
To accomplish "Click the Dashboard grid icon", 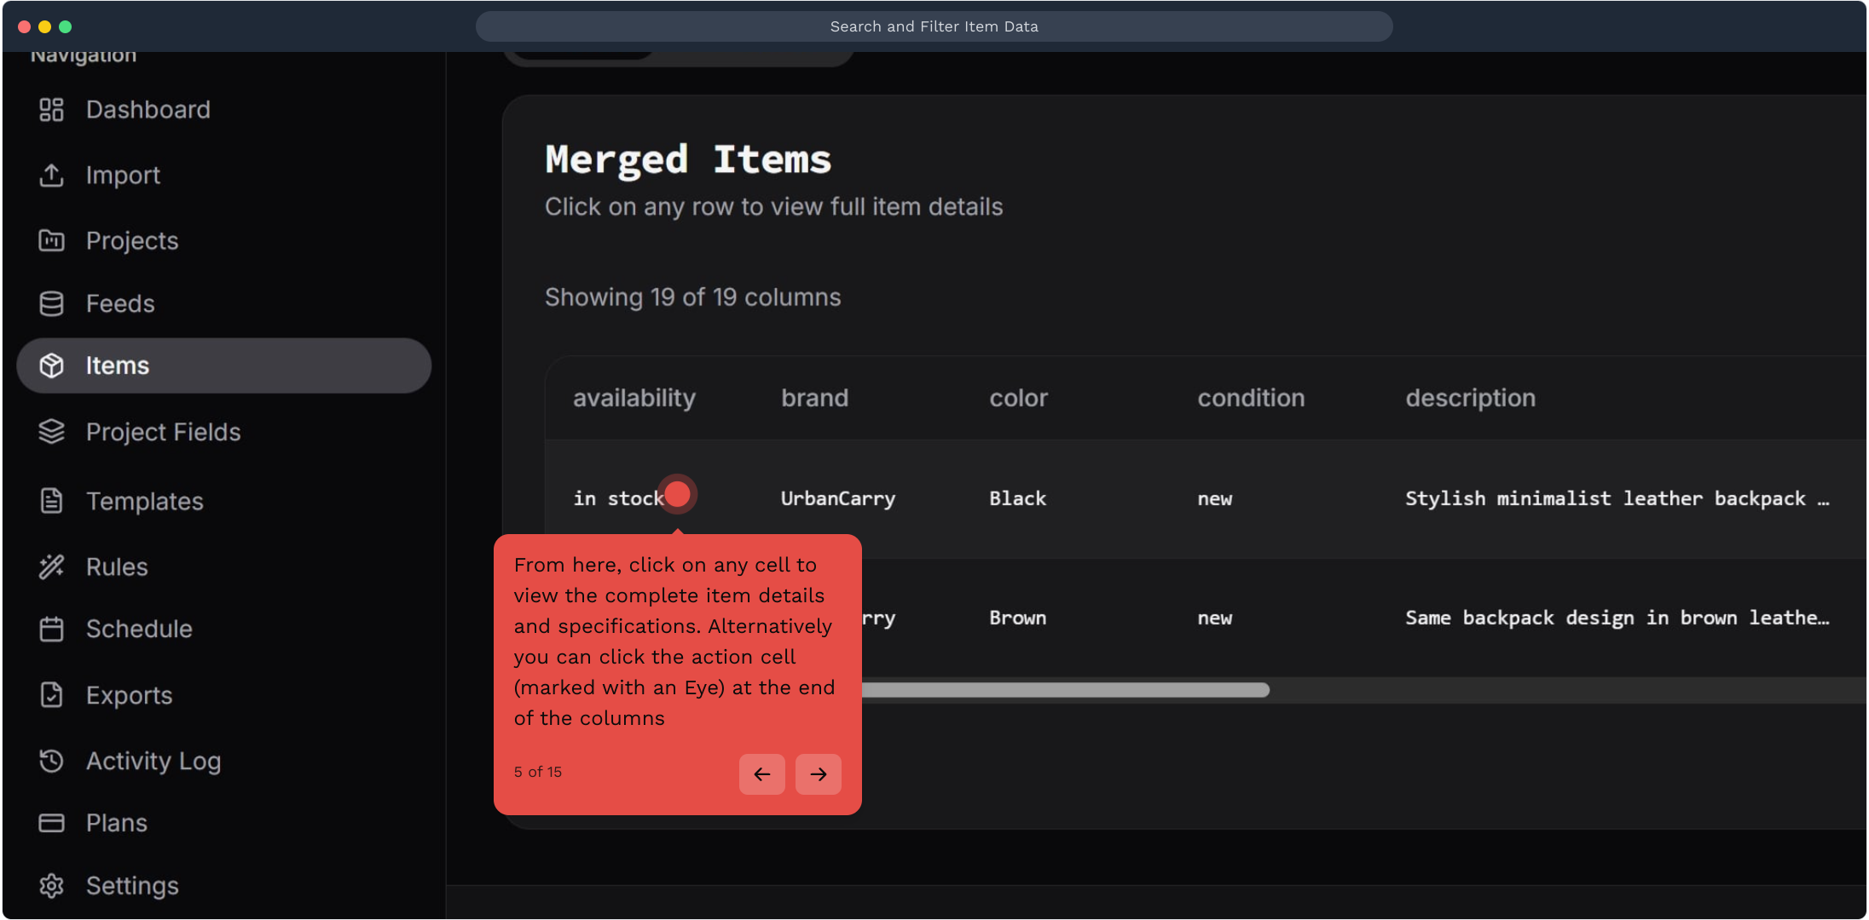I will [51, 110].
